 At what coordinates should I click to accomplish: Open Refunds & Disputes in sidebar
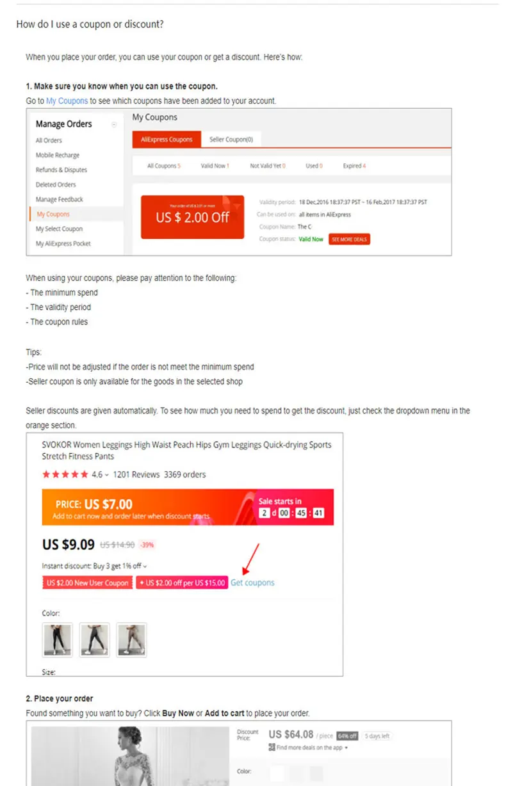point(61,170)
